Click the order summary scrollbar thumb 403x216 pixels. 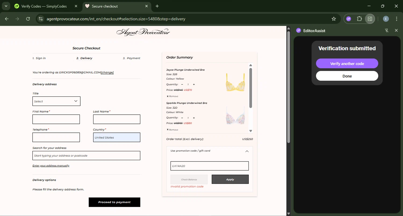click(251, 88)
